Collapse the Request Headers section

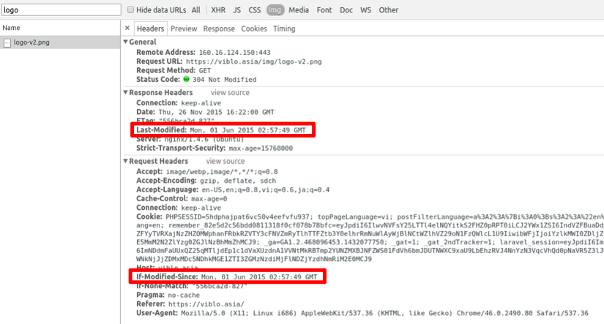coord(125,161)
